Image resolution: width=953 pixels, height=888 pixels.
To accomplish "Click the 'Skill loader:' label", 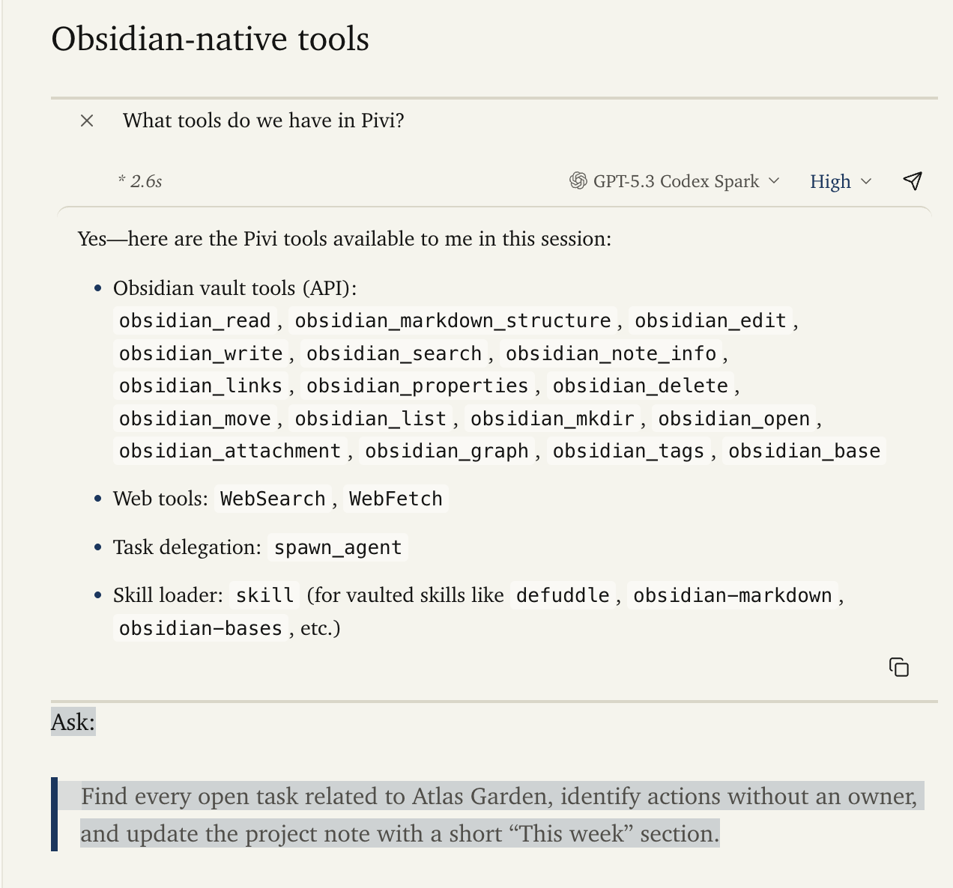I will pyautogui.click(x=168, y=595).
